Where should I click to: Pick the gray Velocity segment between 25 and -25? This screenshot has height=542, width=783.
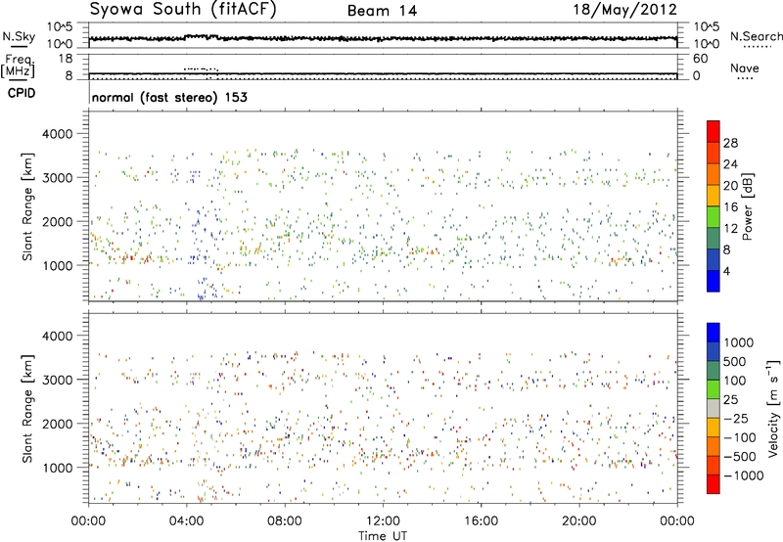(714, 409)
